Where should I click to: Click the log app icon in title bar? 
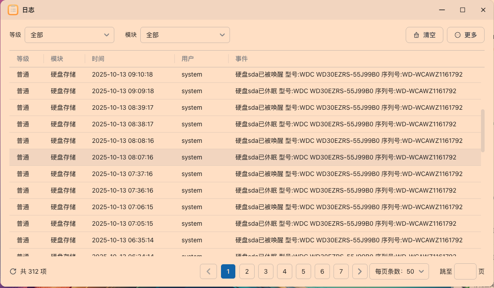pyautogui.click(x=13, y=9)
